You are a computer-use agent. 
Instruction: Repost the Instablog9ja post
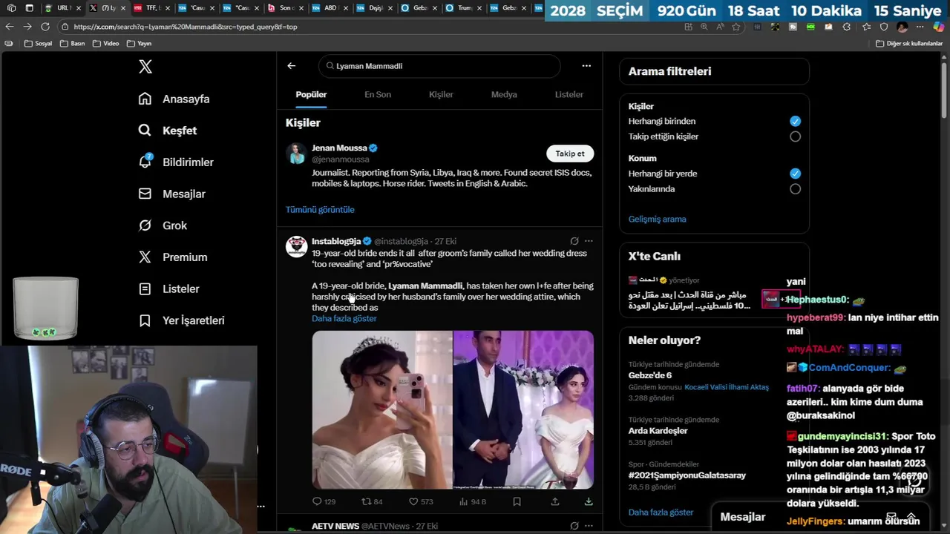(x=372, y=502)
